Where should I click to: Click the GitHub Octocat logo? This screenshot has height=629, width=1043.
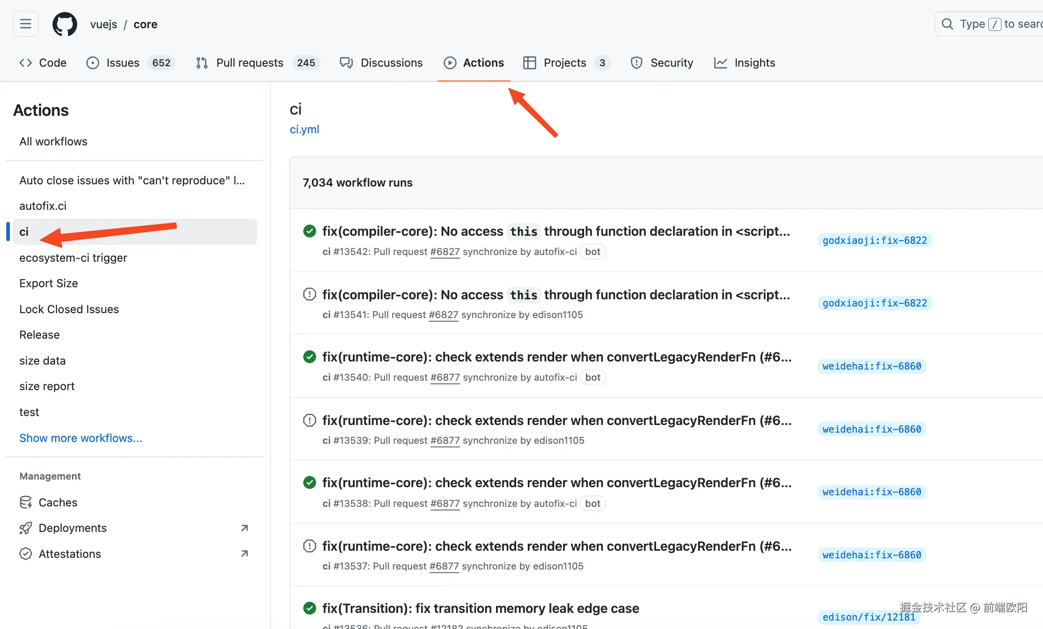click(x=65, y=24)
